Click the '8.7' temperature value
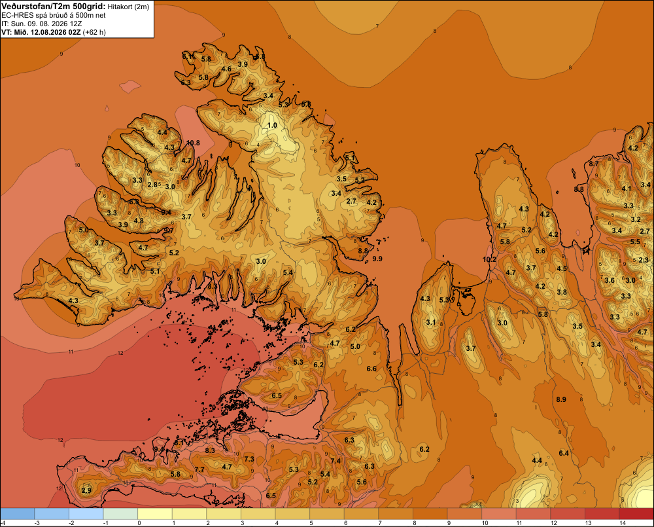The image size is (654, 527). [594, 164]
